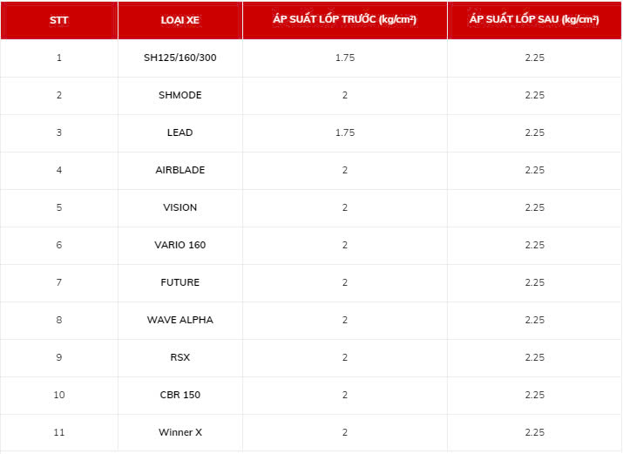This screenshot has height=454, width=623.
Task: Select Winner X rear pressure 2.25
Action: coord(534,432)
